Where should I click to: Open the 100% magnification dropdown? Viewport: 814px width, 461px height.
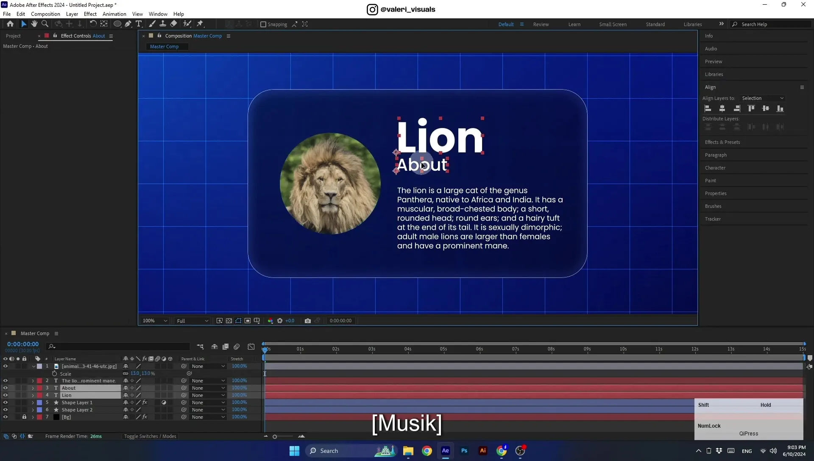click(x=155, y=321)
